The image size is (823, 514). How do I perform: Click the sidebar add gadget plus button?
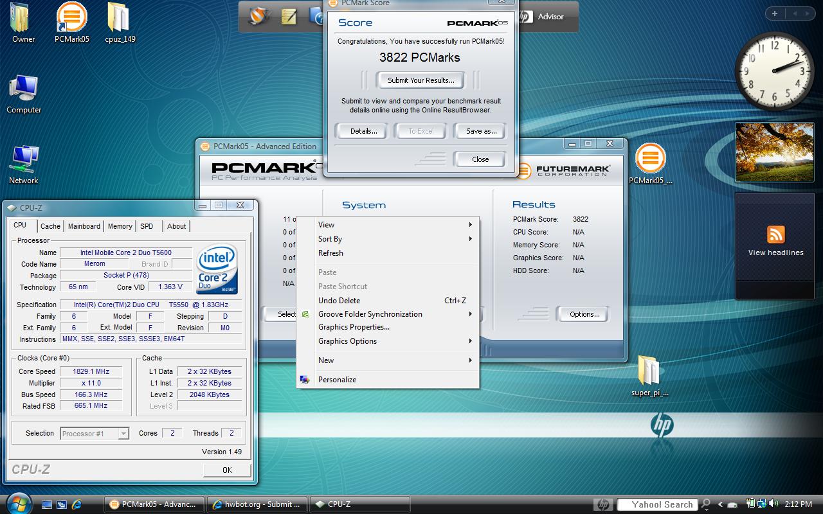pyautogui.click(x=775, y=13)
